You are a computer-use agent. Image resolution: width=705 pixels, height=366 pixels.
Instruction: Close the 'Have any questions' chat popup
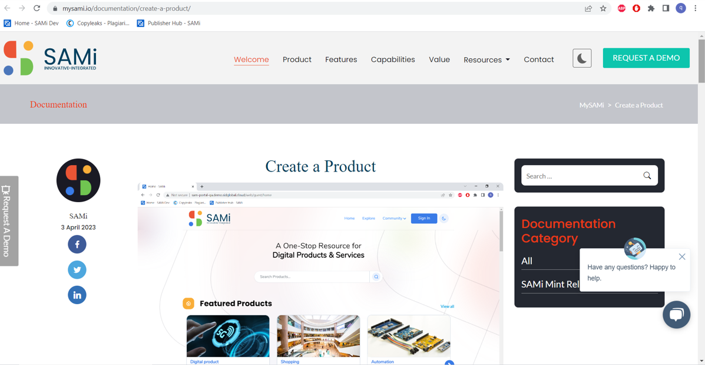coord(681,256)
